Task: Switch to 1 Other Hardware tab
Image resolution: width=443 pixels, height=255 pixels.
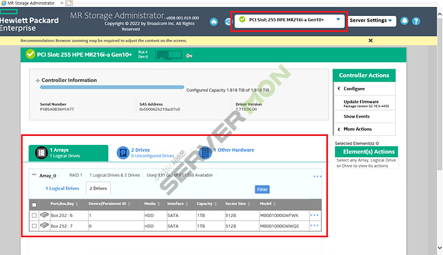Action: (226, 152)
